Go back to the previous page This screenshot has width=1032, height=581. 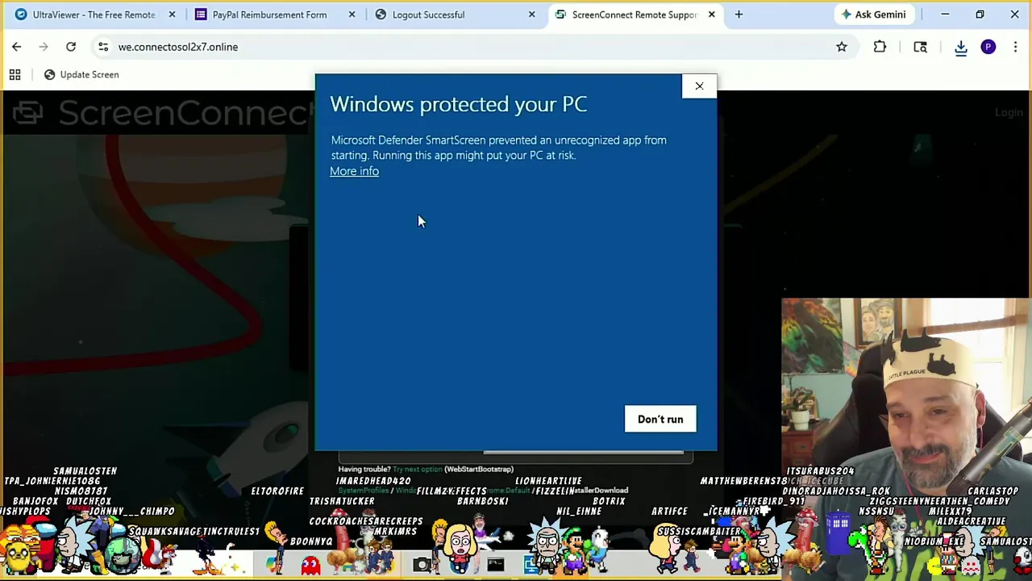tap(17, 47)
